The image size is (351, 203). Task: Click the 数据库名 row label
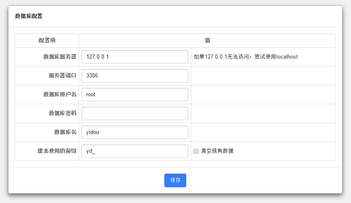[65, 132]
